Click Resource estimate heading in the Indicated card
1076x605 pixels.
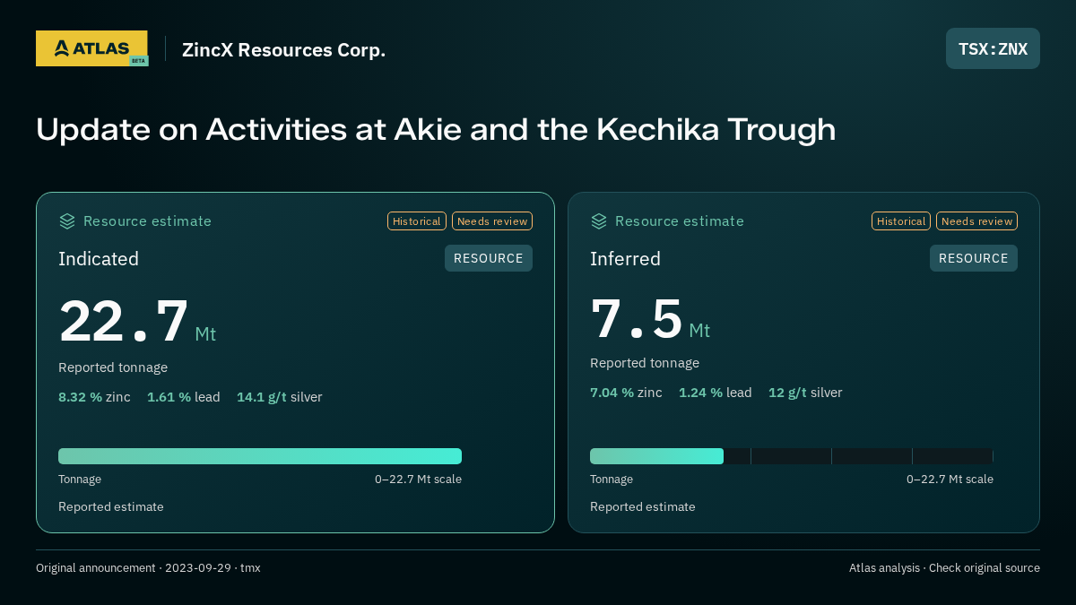[x=147, y=221]
